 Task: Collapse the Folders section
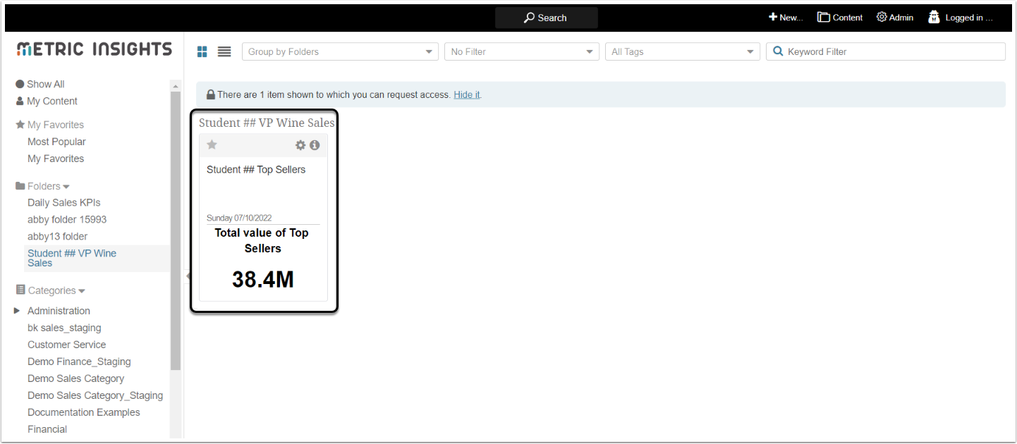(42, 186)
